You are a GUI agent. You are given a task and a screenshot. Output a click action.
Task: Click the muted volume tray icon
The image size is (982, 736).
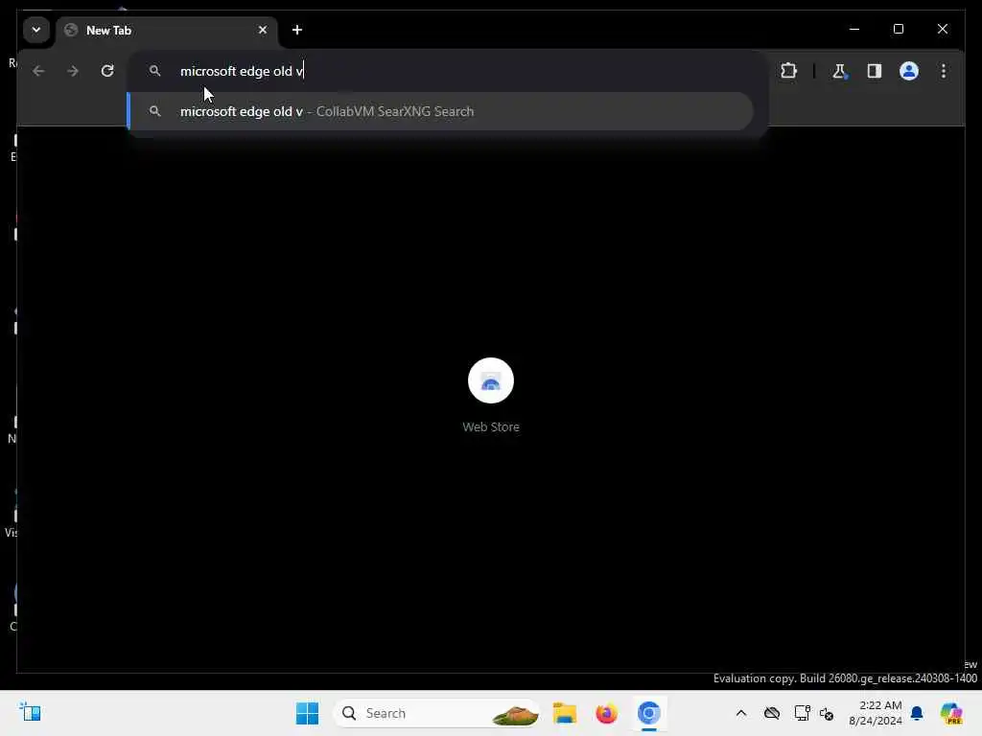827,713
